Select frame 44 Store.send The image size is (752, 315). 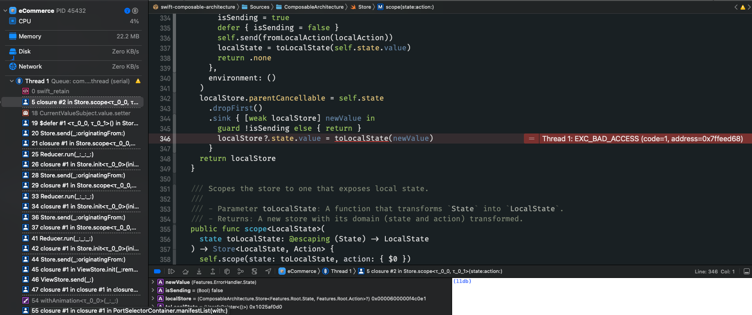pyautogui.click(x=73, y=259)
